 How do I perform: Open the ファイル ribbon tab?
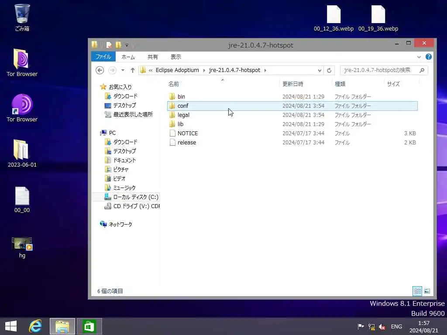click(x=103, y=57)
